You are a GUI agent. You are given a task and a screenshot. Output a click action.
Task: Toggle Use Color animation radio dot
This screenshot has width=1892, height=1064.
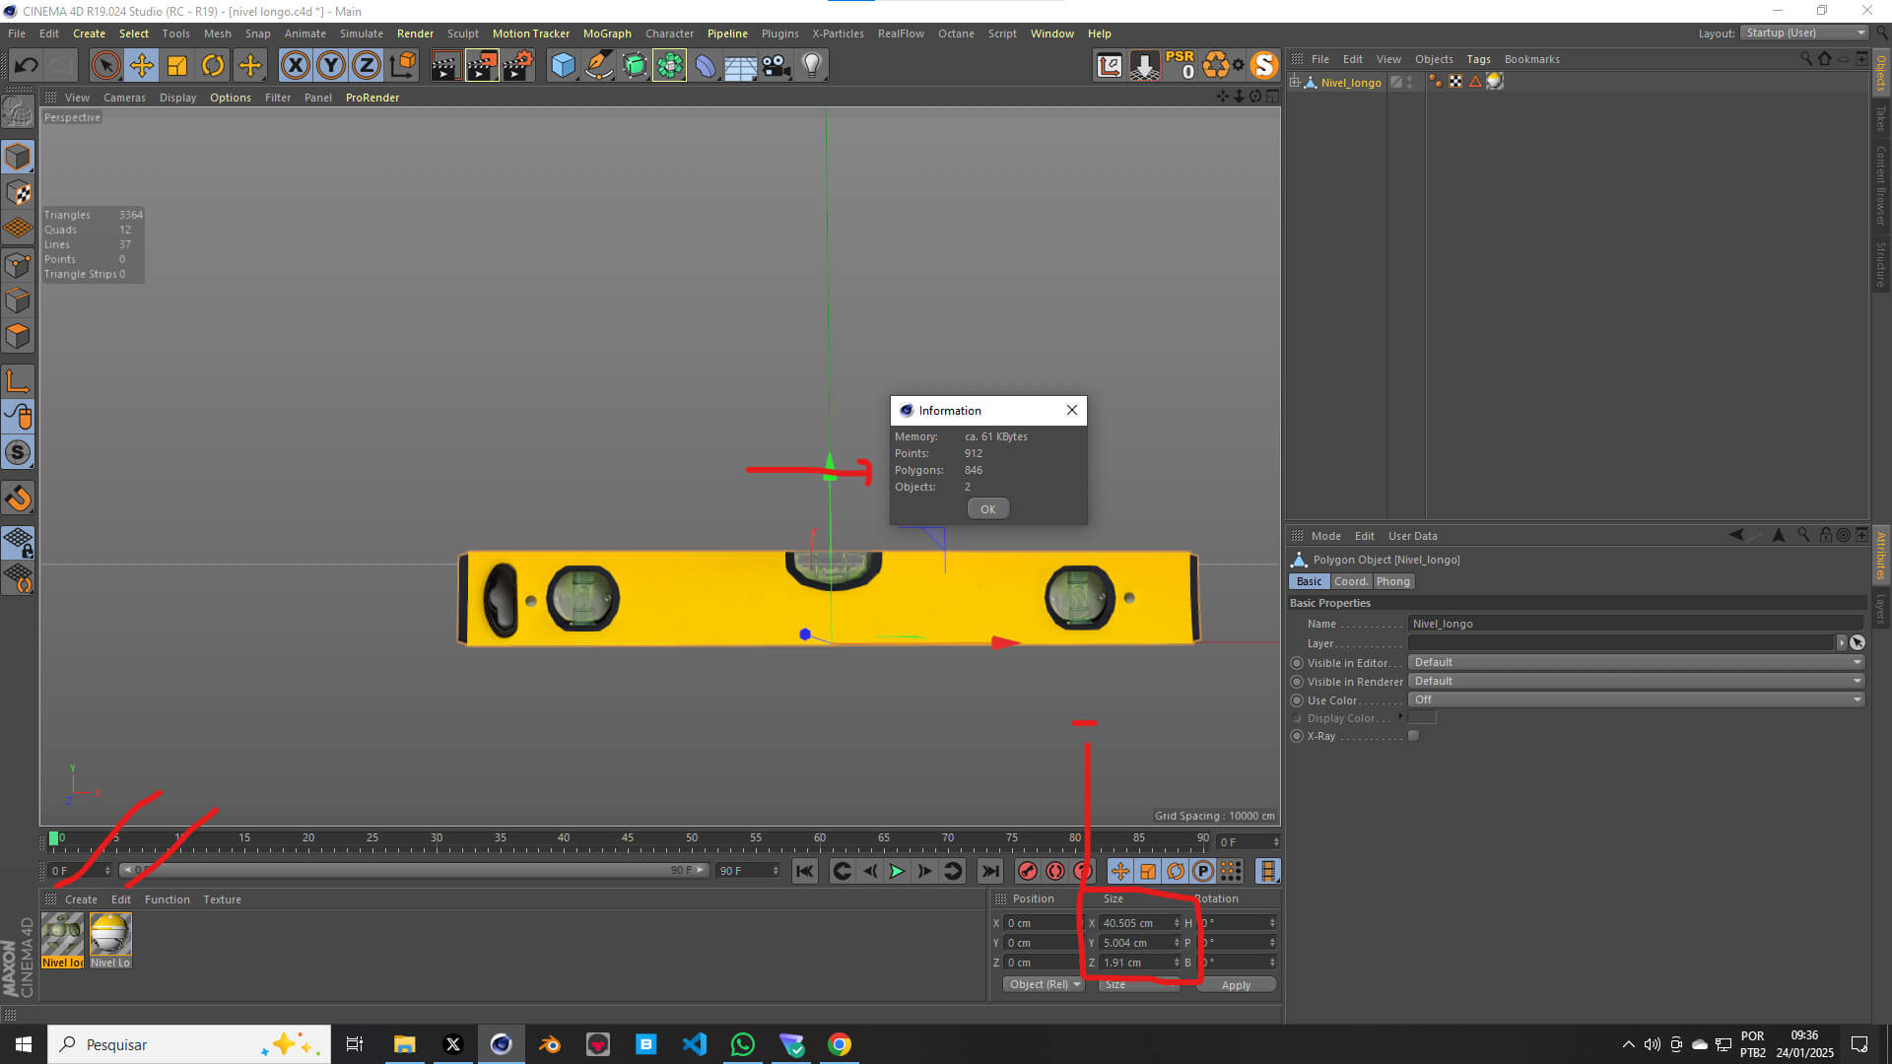click(1297, 700)
